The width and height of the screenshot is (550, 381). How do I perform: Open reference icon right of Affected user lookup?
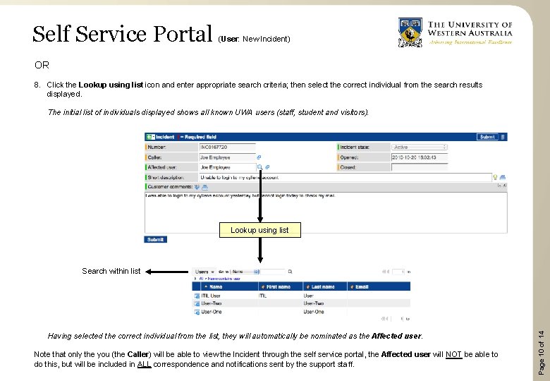(267, 167)
